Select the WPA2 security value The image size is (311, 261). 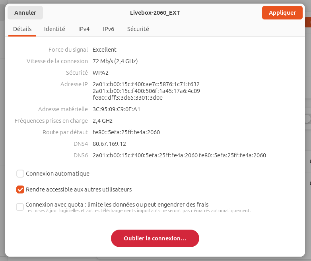pyautogui.click(x=101, y=73)
